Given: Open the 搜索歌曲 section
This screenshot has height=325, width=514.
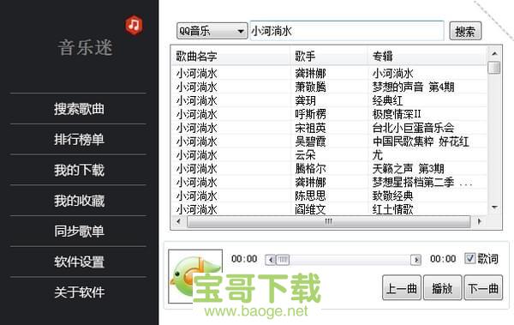Looking at the screenshot, I should 79,109.
